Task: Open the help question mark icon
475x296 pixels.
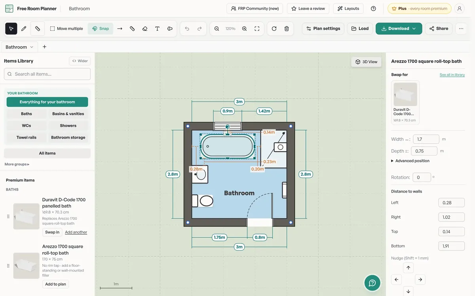Action: (x=373, y=8)
